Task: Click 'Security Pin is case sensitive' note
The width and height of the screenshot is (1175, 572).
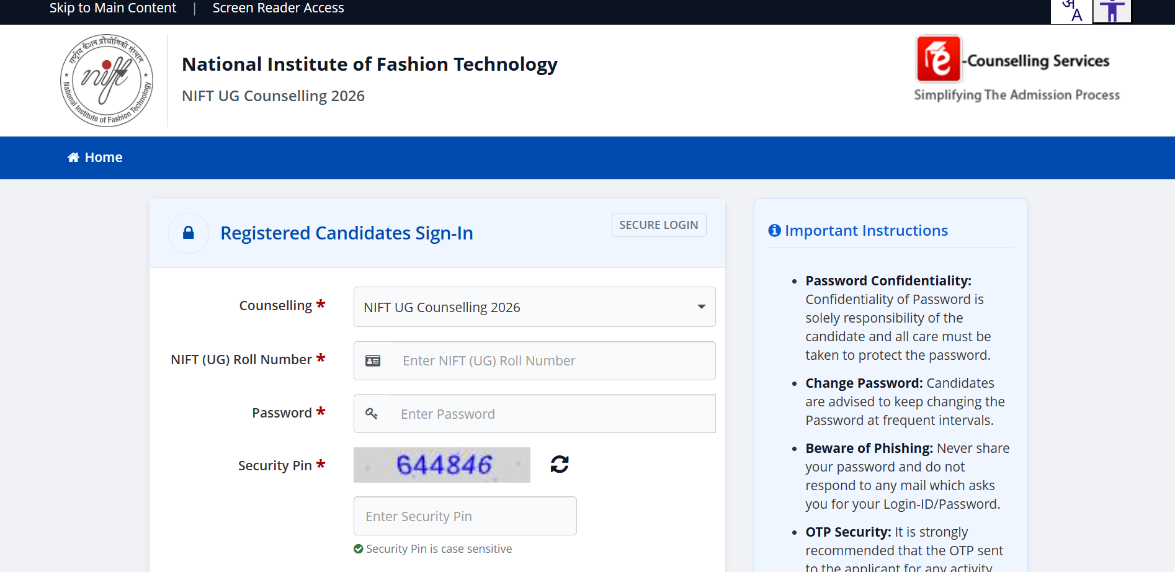Action: pos(439,549)
